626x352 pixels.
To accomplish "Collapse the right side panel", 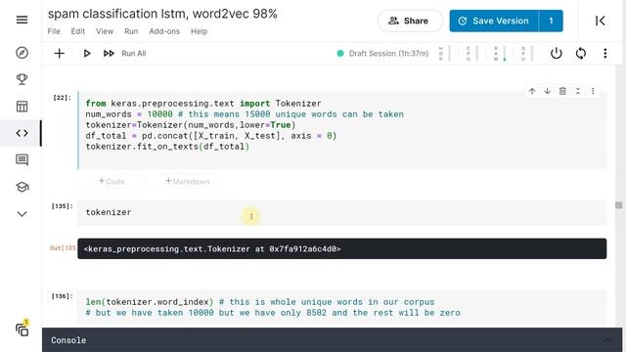I will click(600, 21).
